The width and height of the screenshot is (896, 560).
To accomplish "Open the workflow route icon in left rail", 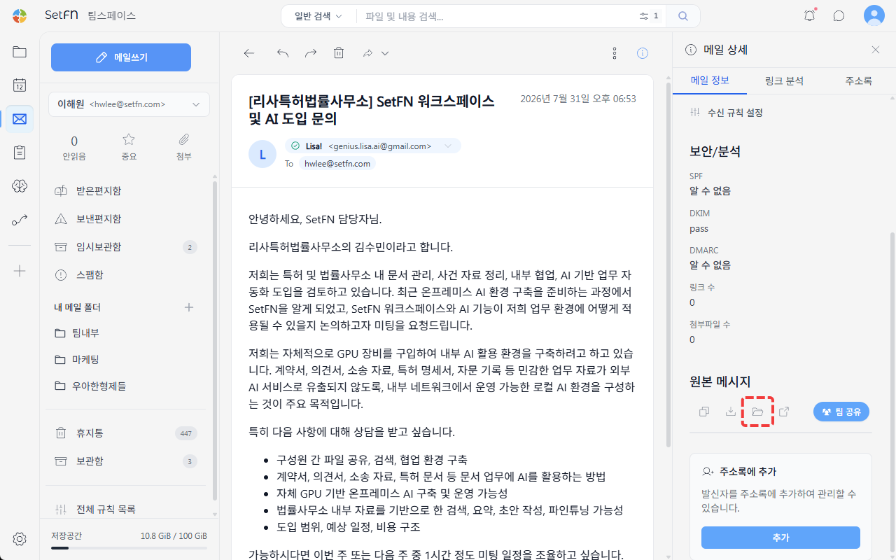I will (x=20, y=220).
